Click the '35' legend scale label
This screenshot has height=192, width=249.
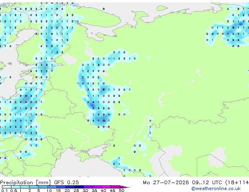click(94, 190)
